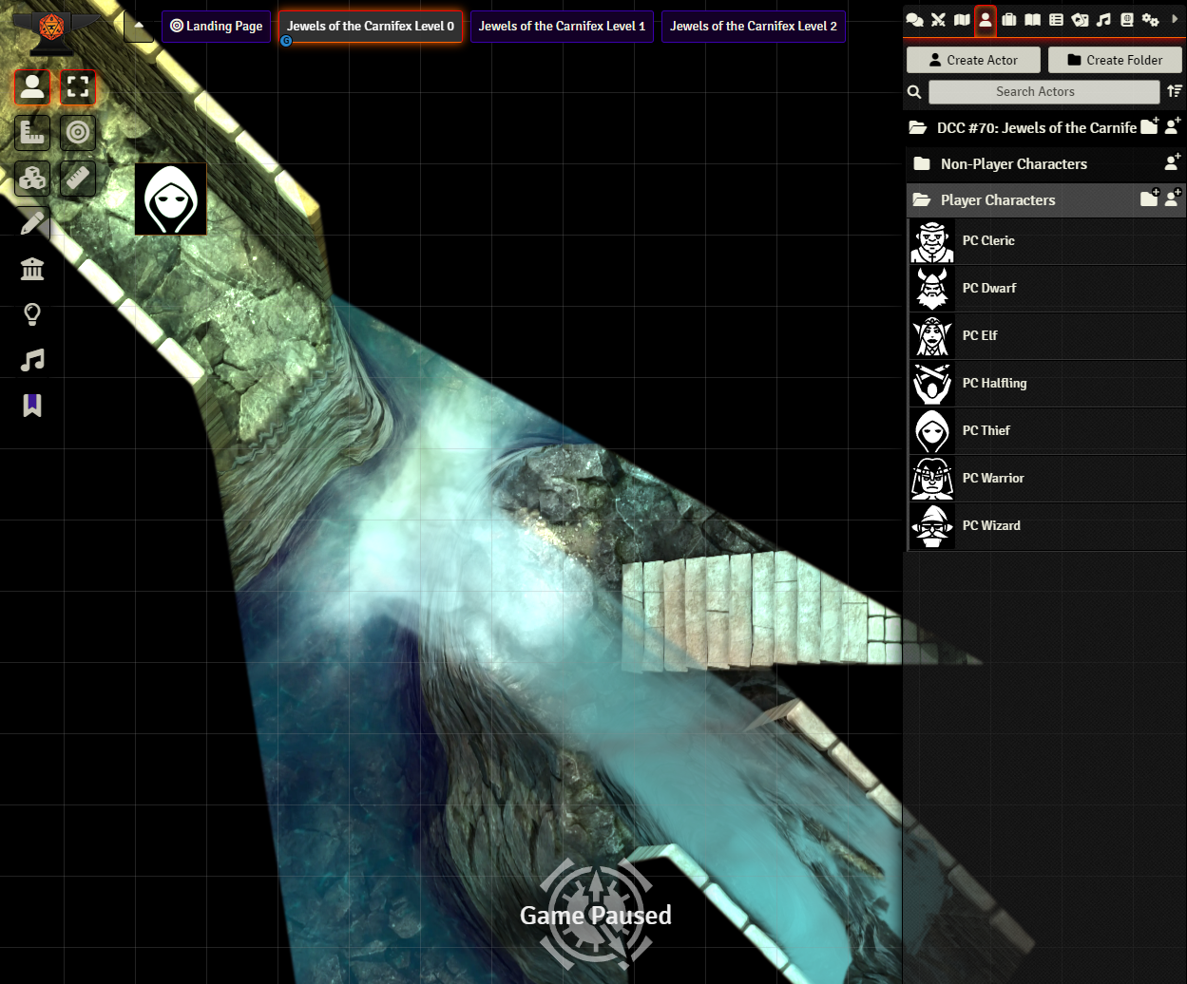
Task: Create subfolder in Player Characters folder
Action: pos(1150,199)
